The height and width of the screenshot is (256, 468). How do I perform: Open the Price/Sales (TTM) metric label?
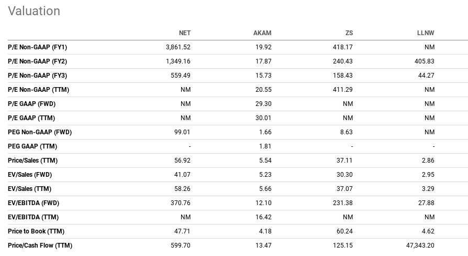point(32,161)
